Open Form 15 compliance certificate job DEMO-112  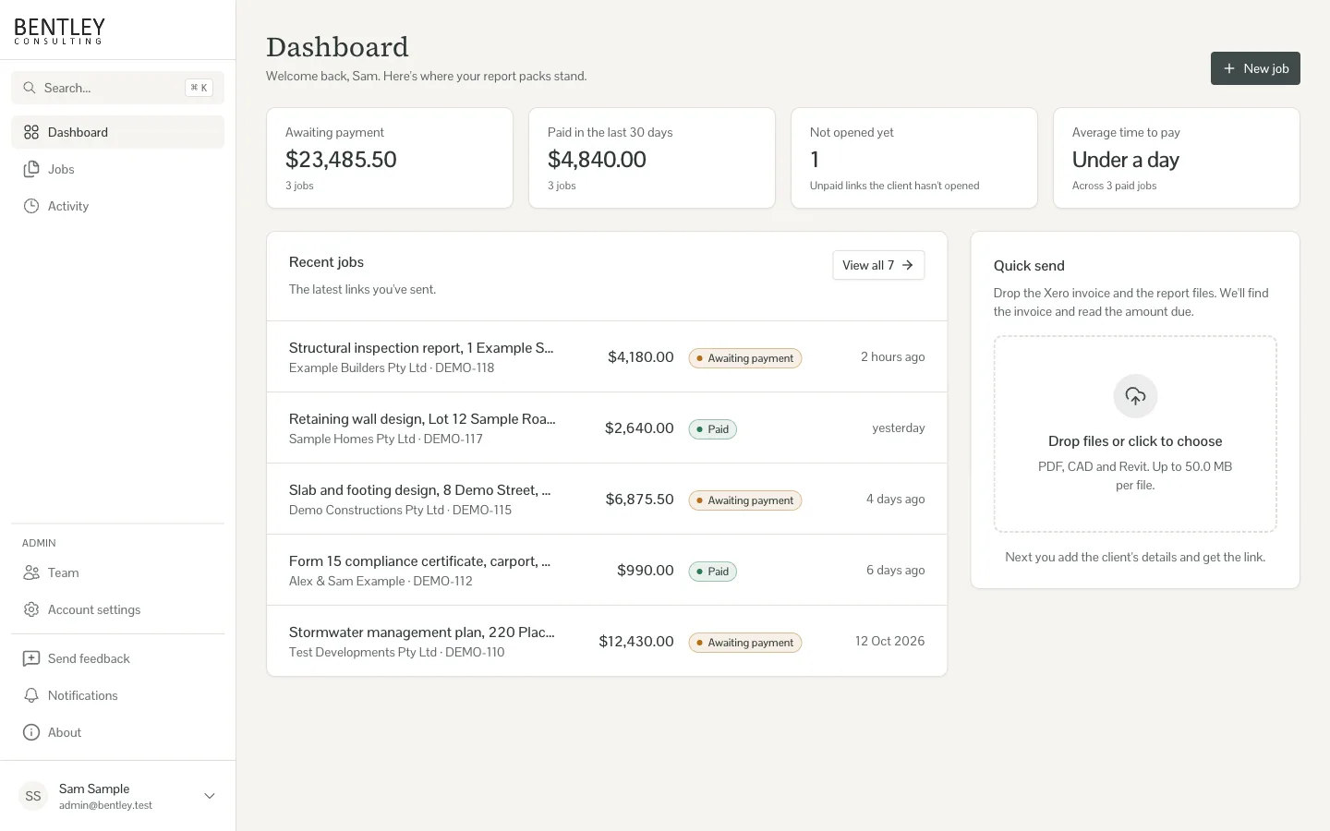[x=607, y=570]
